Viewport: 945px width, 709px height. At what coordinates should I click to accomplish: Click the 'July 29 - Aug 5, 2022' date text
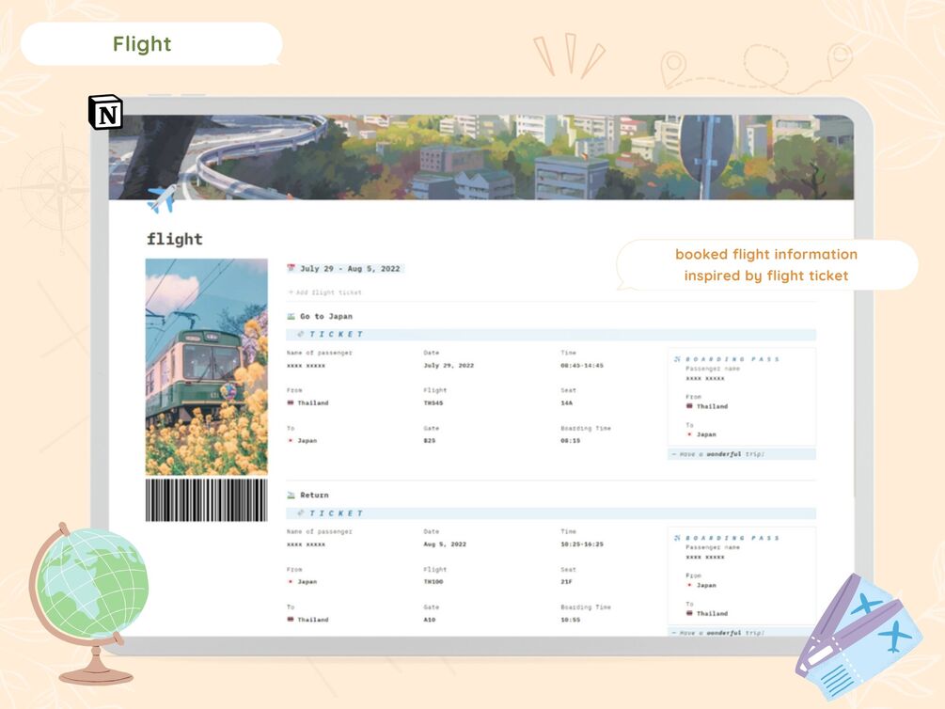[350, 269]
